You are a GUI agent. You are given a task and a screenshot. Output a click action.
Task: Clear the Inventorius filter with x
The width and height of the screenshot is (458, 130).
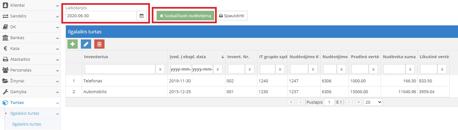pos(160,69)
